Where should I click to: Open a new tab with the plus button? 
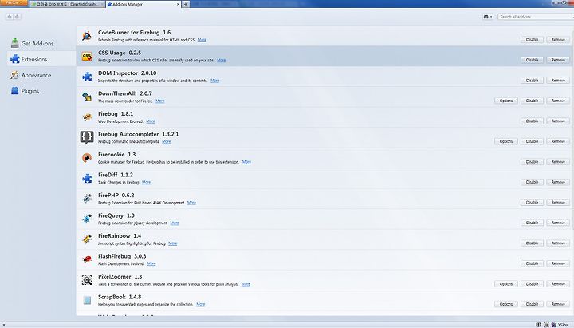click(x=186, y=5)
